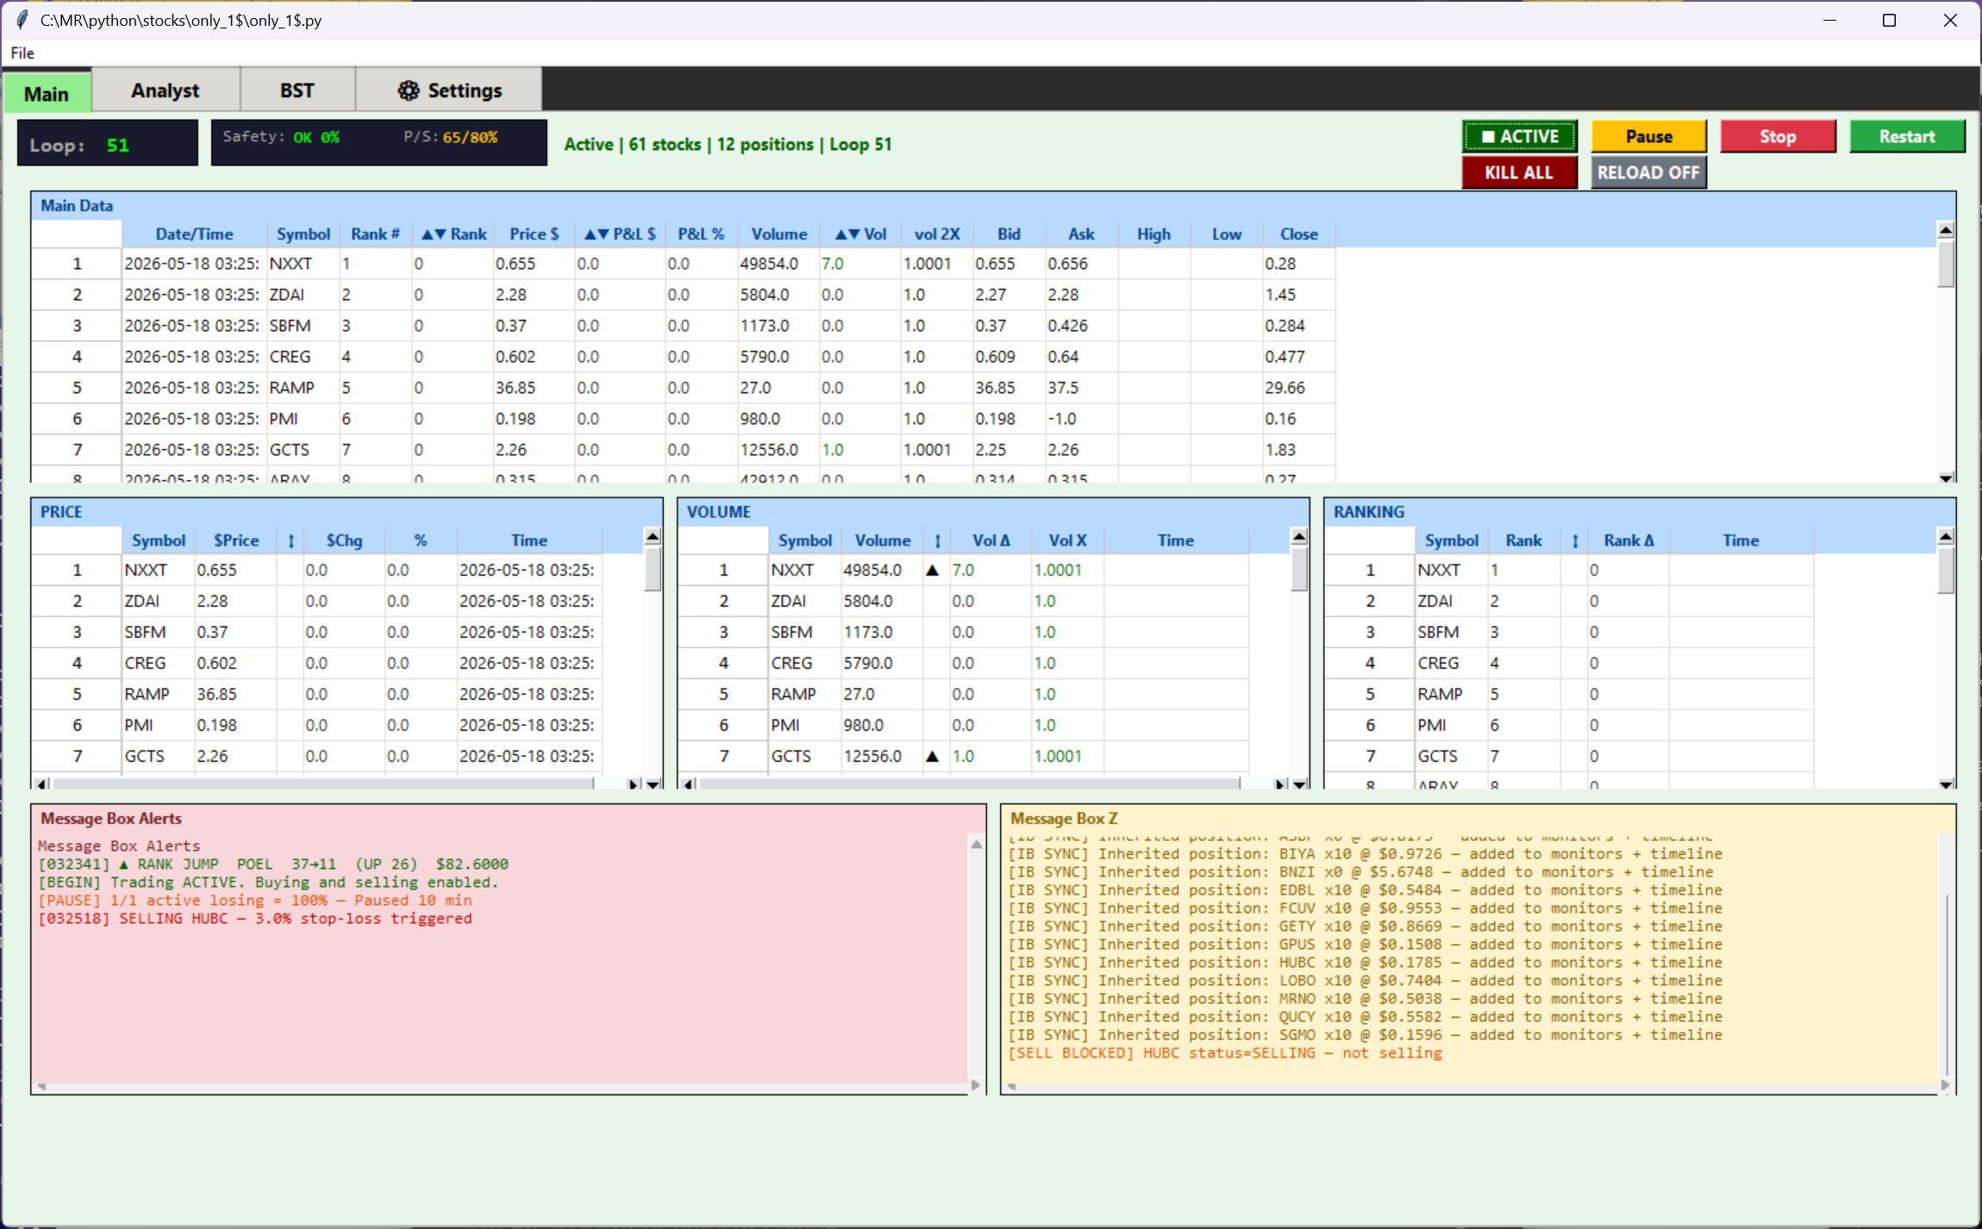Click the up-down arrow column in PRICE table
Image resolution: width=1982 pixels, height=1229 pixels.
tap(291, 540)
